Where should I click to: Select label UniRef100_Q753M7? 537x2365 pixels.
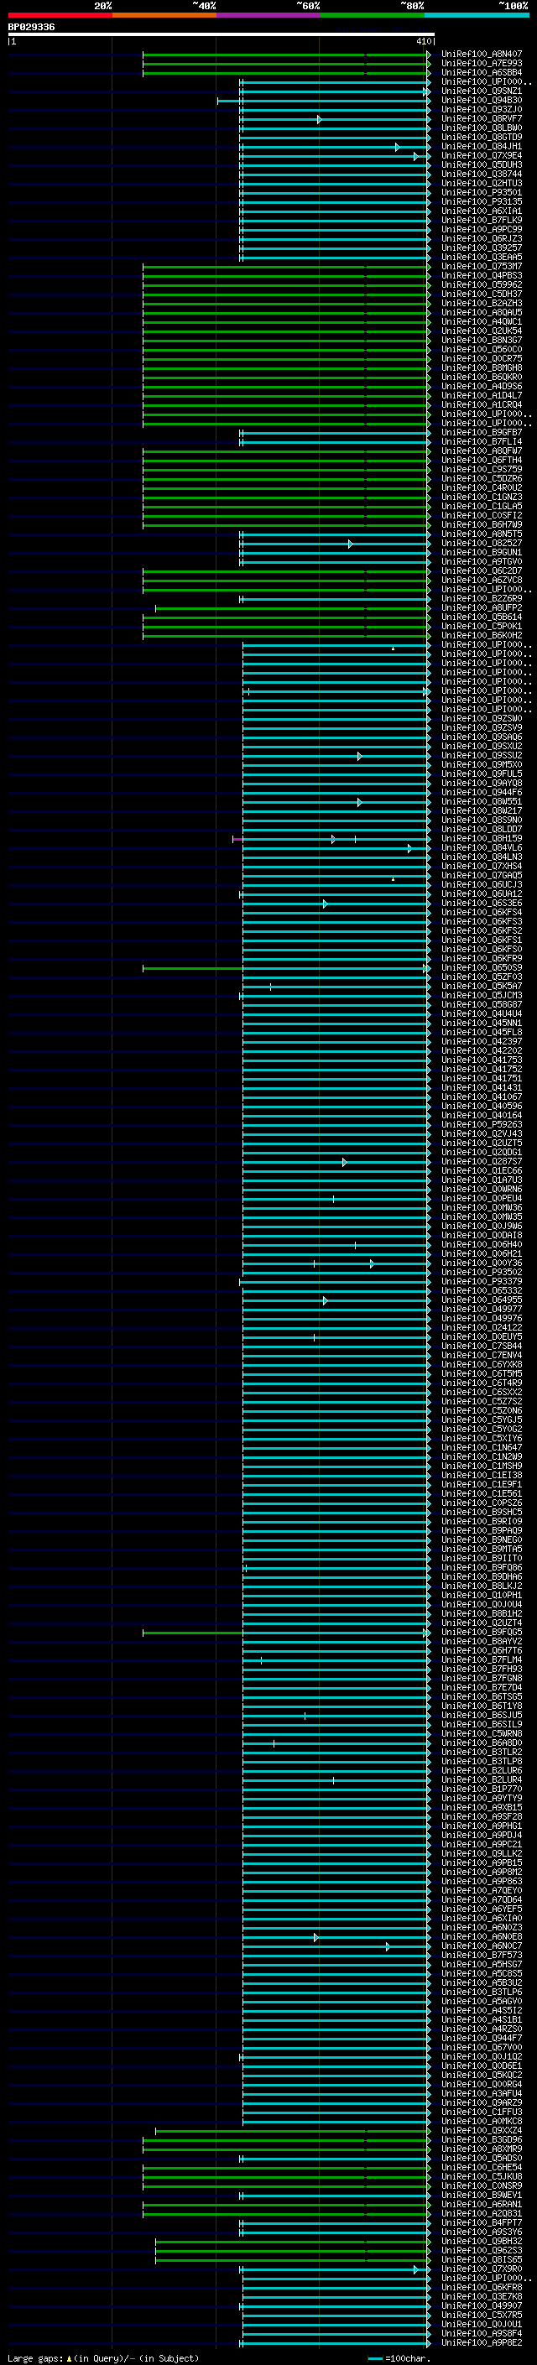click(481, 266)
